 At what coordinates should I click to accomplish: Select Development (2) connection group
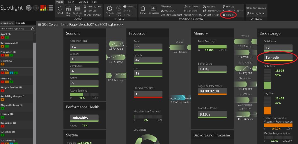(9, 43)
